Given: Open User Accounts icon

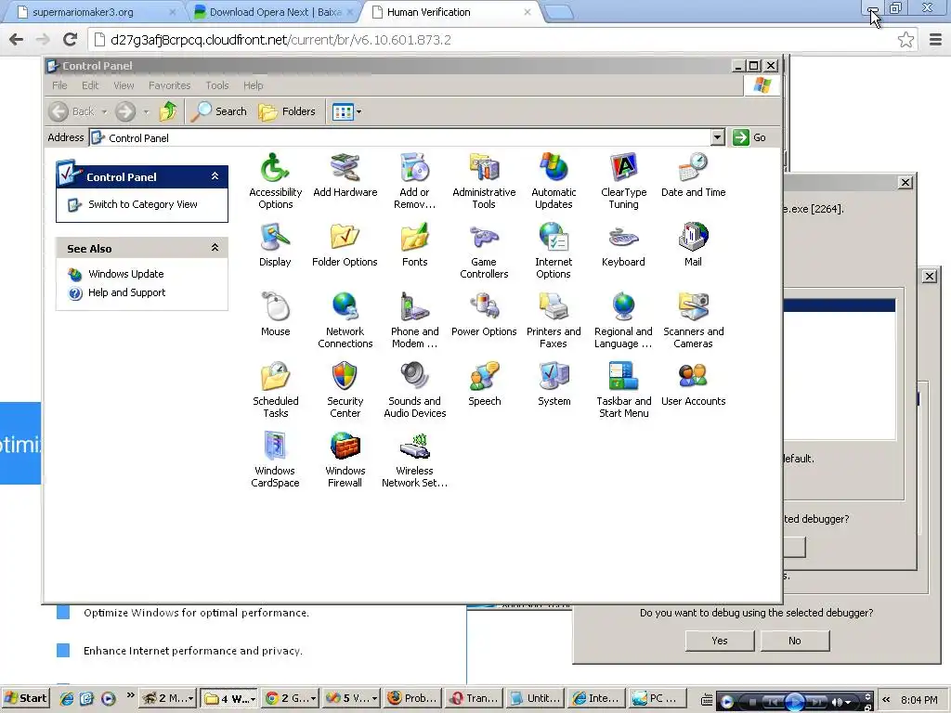Looking at the screenshot, I should [693, 384].
